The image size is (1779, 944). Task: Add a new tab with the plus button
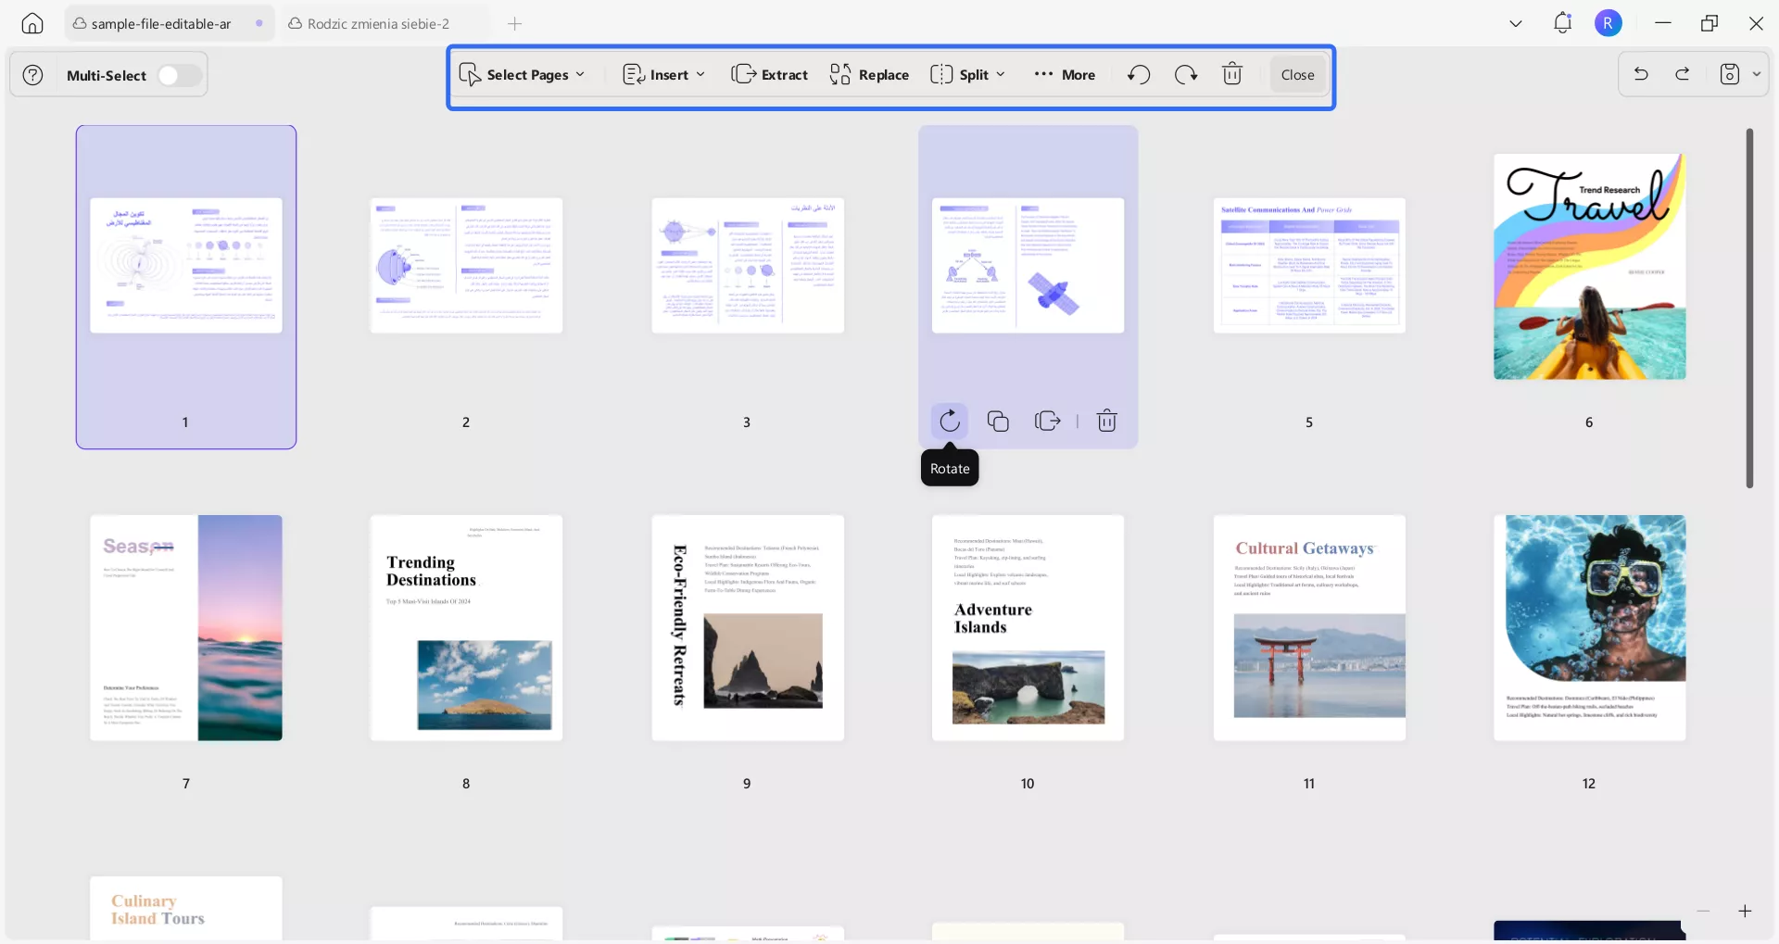point(515,23)
